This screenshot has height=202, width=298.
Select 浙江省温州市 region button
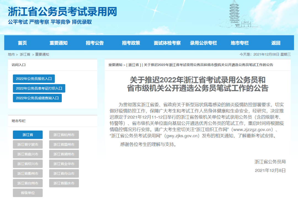64,144
